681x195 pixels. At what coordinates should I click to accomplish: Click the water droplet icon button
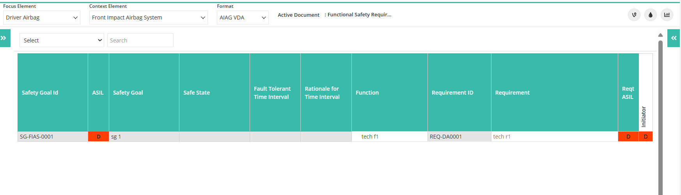pyautogui.click(x=651, y=15)
